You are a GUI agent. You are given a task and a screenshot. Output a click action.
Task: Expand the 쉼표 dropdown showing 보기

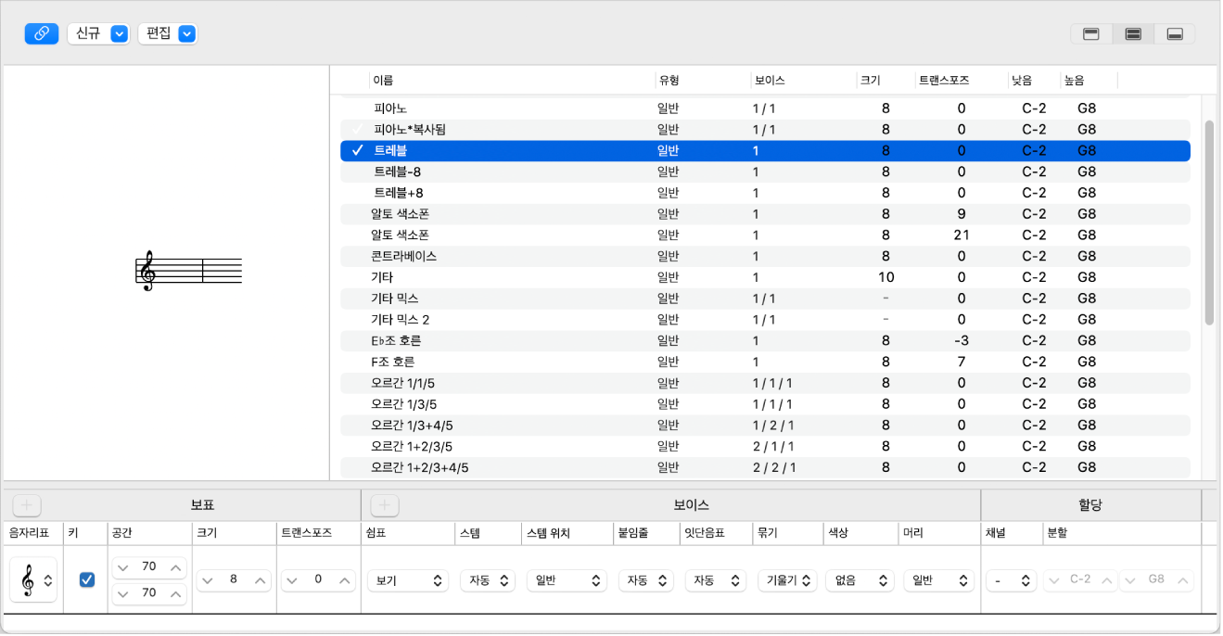pyautogui.click(x=408, y=580)
